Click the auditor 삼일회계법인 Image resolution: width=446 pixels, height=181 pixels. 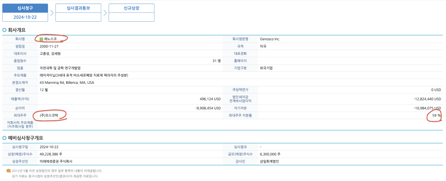pyautogui.click(x=271, y=161)
